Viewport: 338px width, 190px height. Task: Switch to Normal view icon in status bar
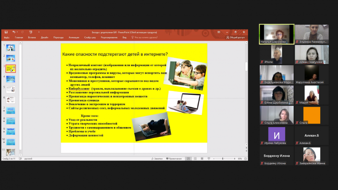point(189,159)
